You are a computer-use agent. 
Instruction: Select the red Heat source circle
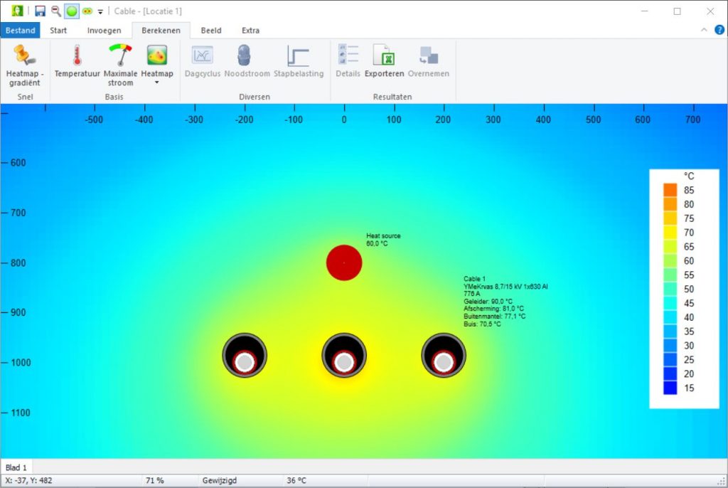click(x=344, y=262)
